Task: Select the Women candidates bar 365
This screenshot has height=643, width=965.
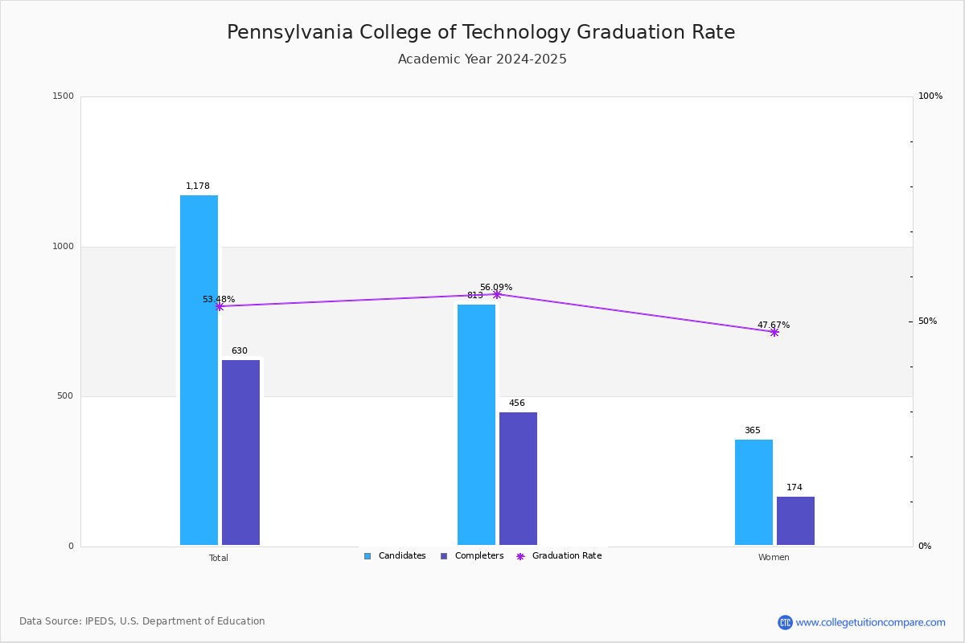Action: click(754, 493)
